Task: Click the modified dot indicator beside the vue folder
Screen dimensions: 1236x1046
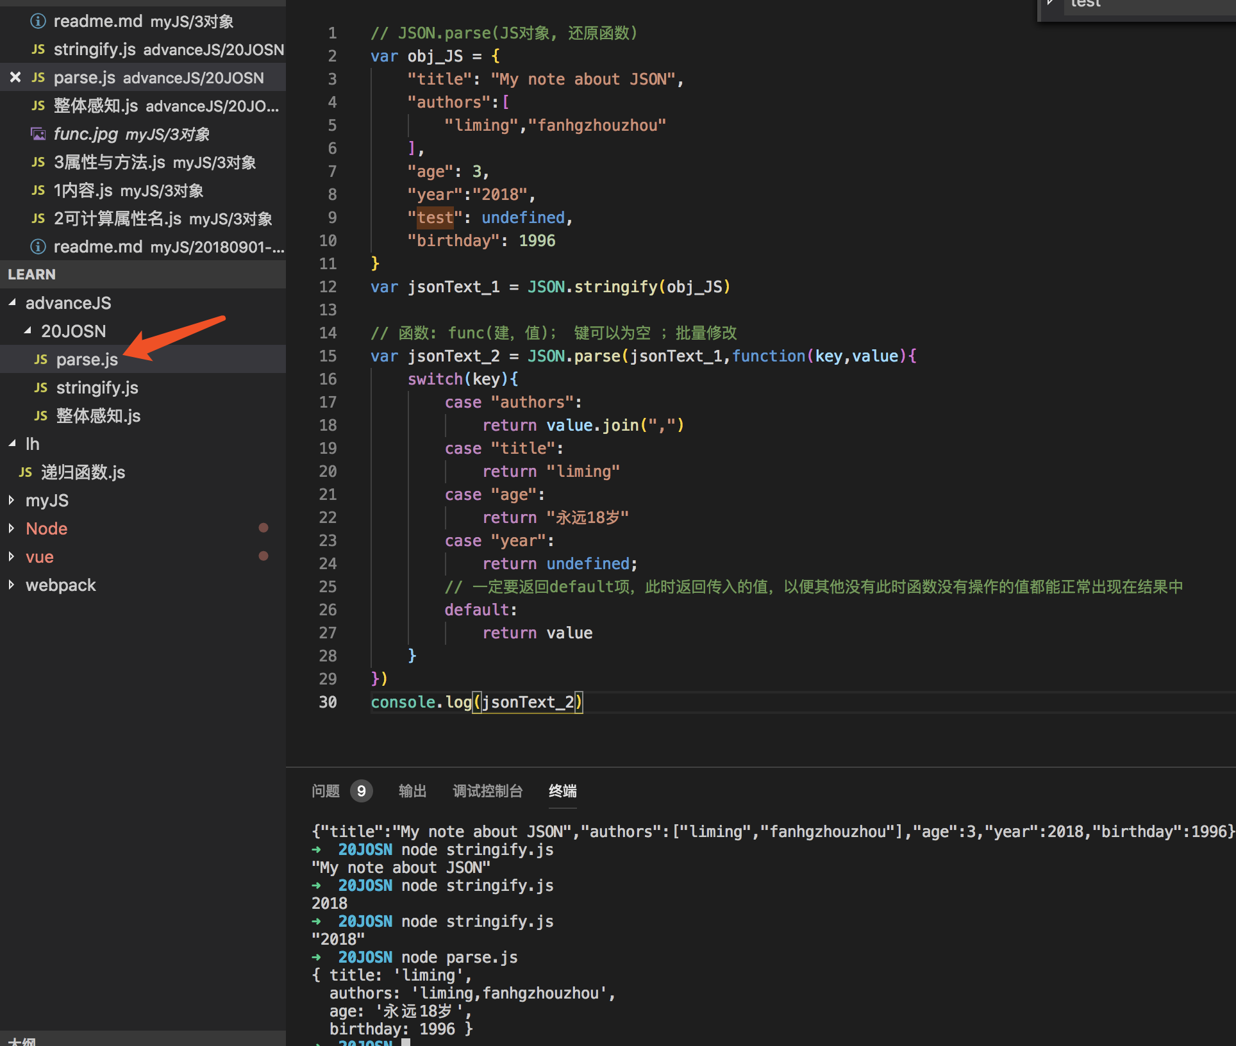Action: pos(263,556)
